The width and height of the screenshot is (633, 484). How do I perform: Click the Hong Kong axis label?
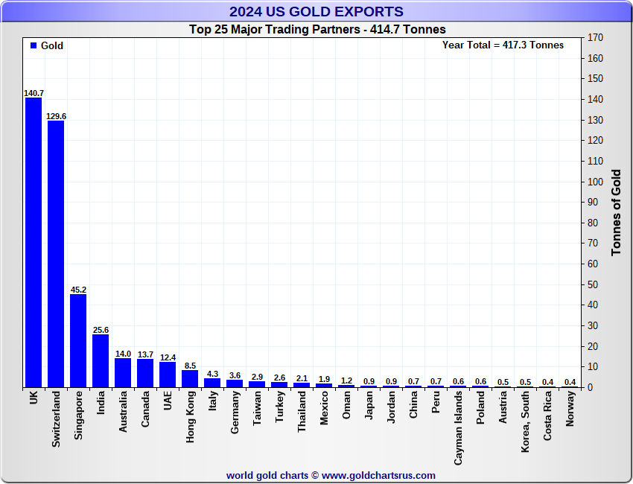tap(190, 417)
